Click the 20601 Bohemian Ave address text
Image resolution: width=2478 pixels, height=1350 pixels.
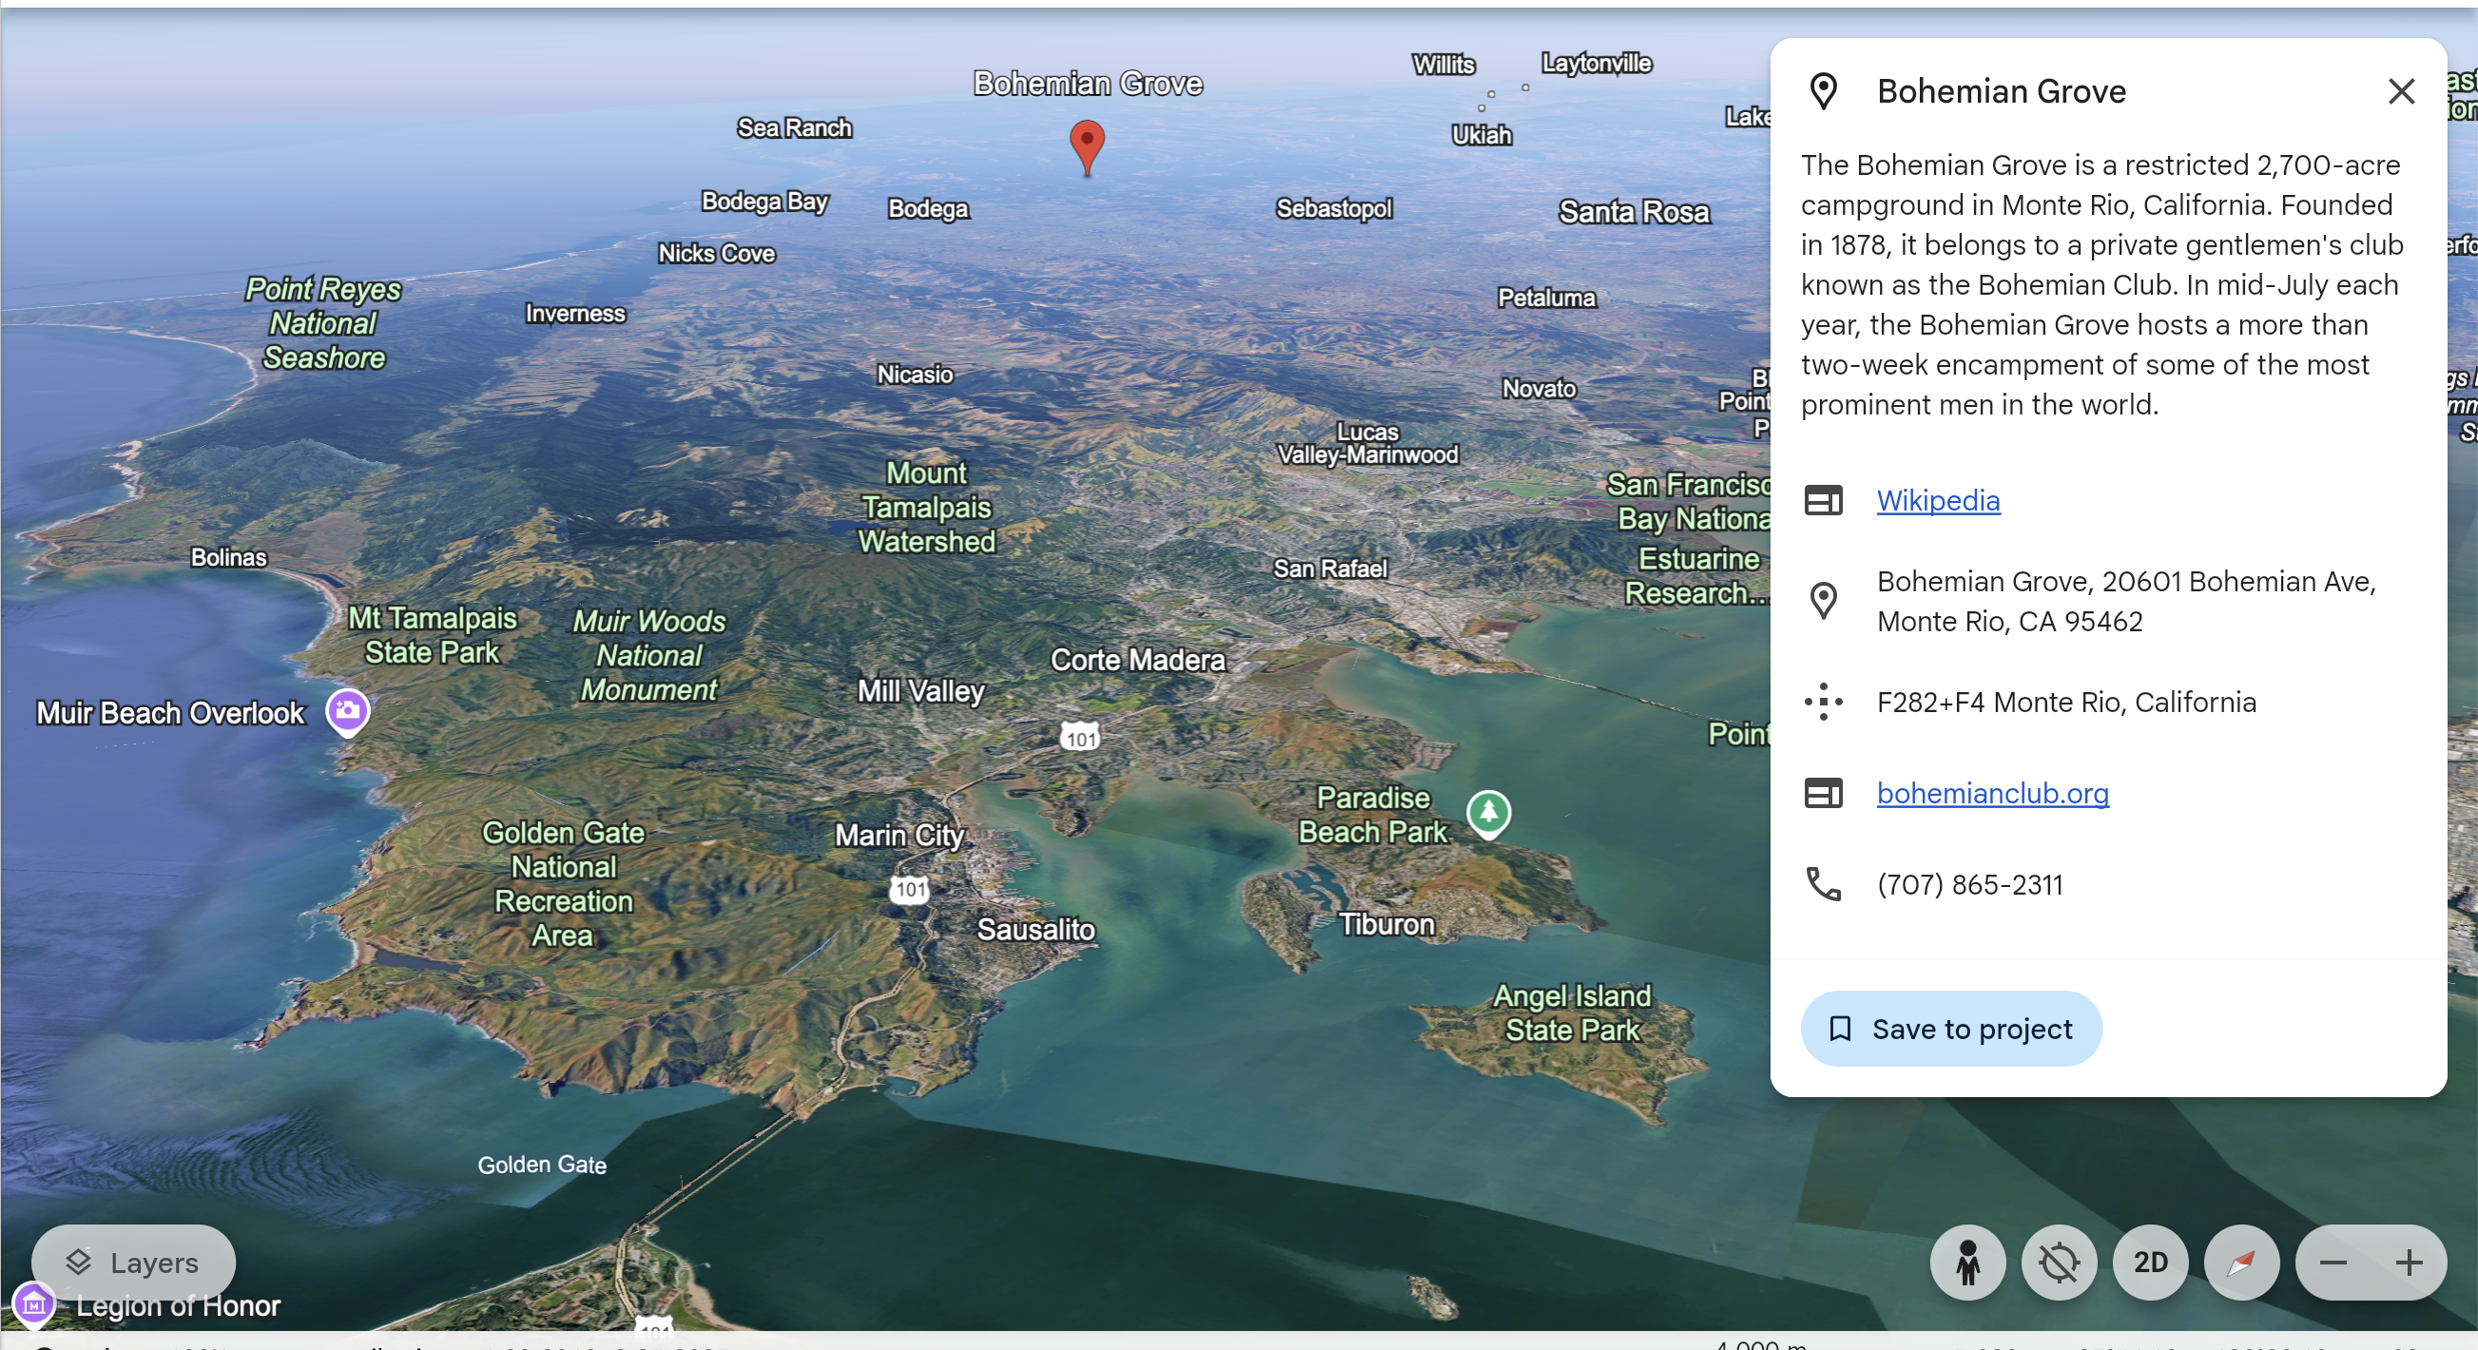(x=2126, y=601)
